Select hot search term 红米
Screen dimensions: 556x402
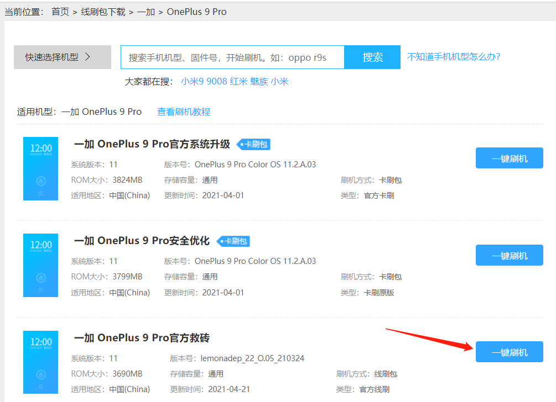point(238,81)
